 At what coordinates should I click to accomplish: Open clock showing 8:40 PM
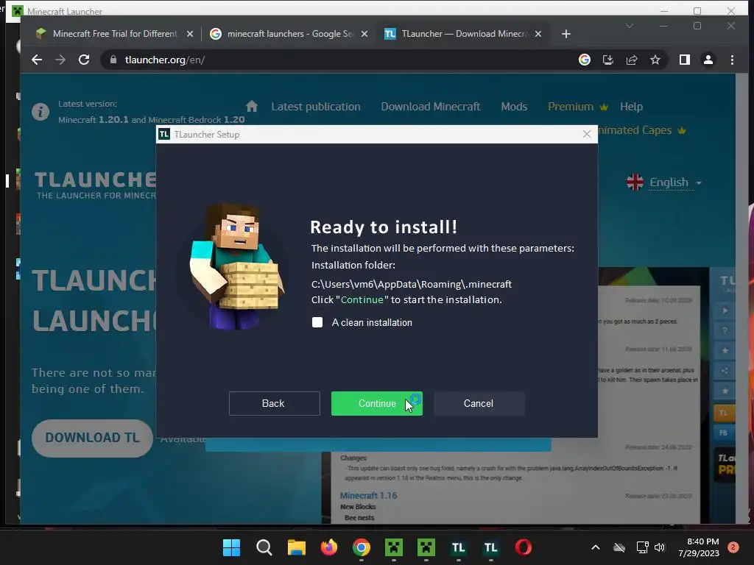[x=699, y=547]
